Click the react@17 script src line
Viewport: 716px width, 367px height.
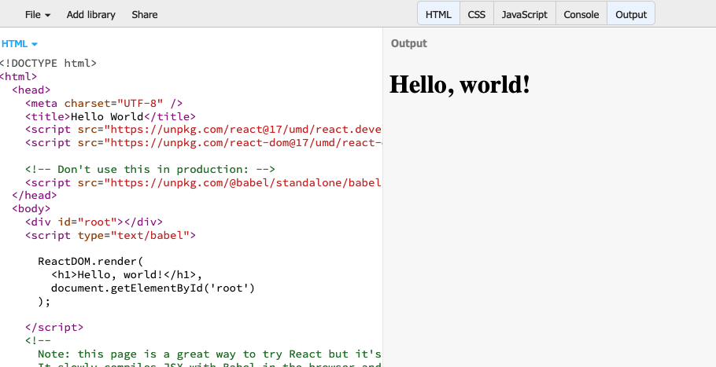pyautogui.click(x=203, y=130)
